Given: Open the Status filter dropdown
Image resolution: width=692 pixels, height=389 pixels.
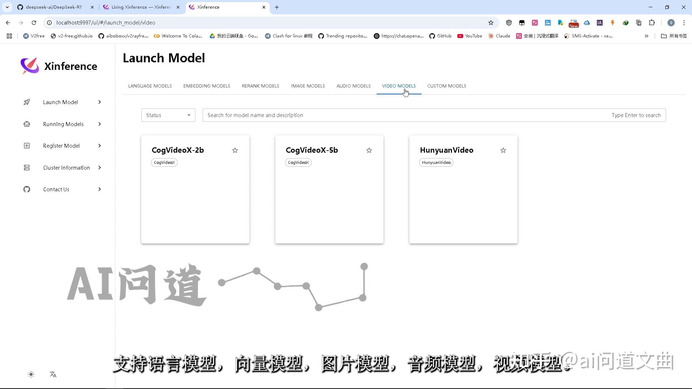Looking at the screenshot, I should [168, 115].
